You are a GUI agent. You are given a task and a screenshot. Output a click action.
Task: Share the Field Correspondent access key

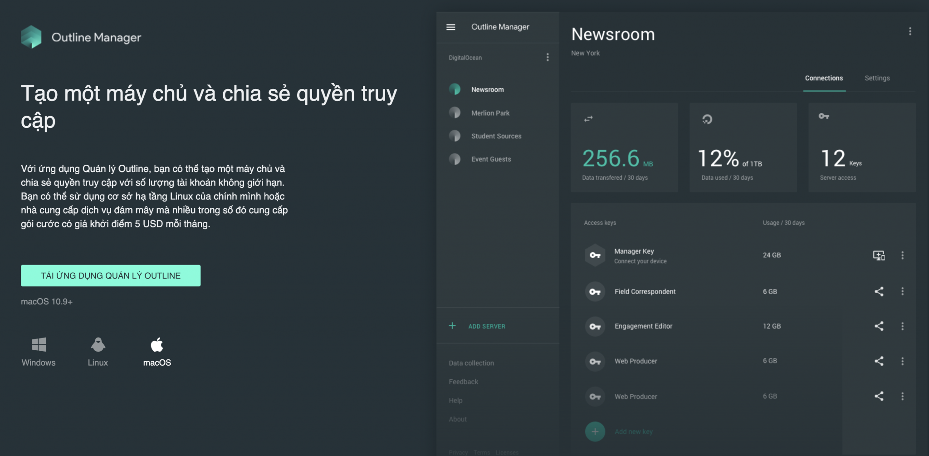[879, 292]
